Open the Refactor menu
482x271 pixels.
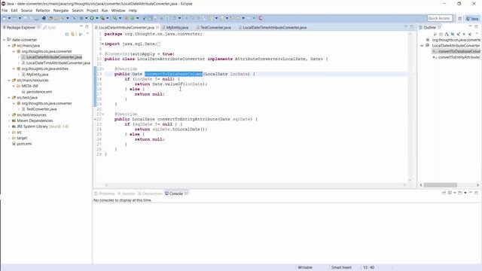pyautogui.click(x=43, y=11)
